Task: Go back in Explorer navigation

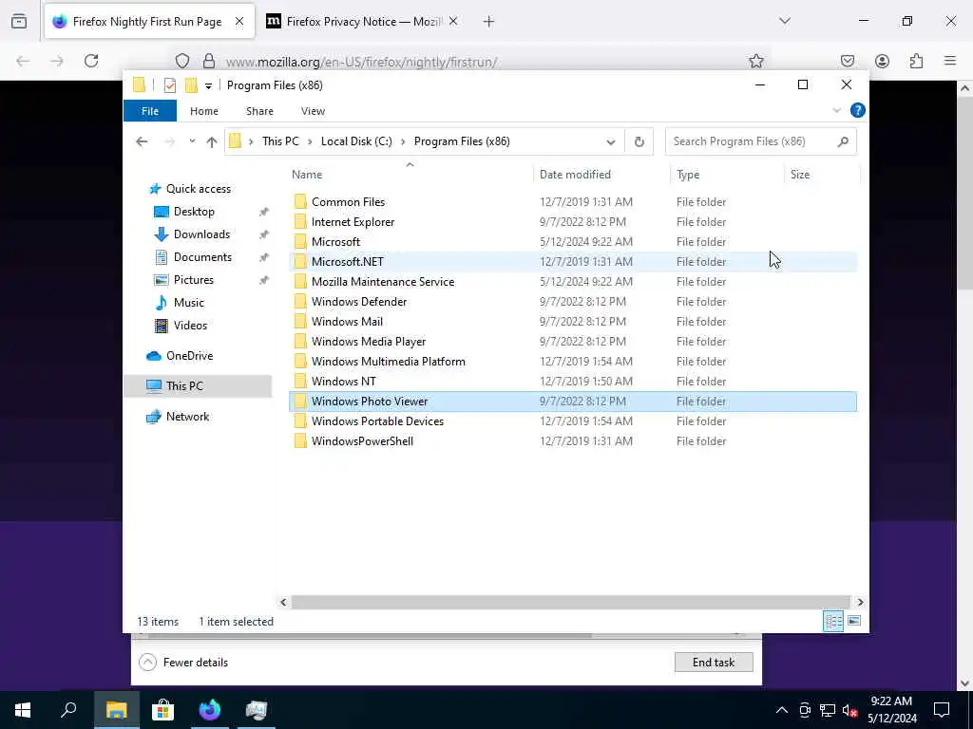Action: click(x=142, y=142)
